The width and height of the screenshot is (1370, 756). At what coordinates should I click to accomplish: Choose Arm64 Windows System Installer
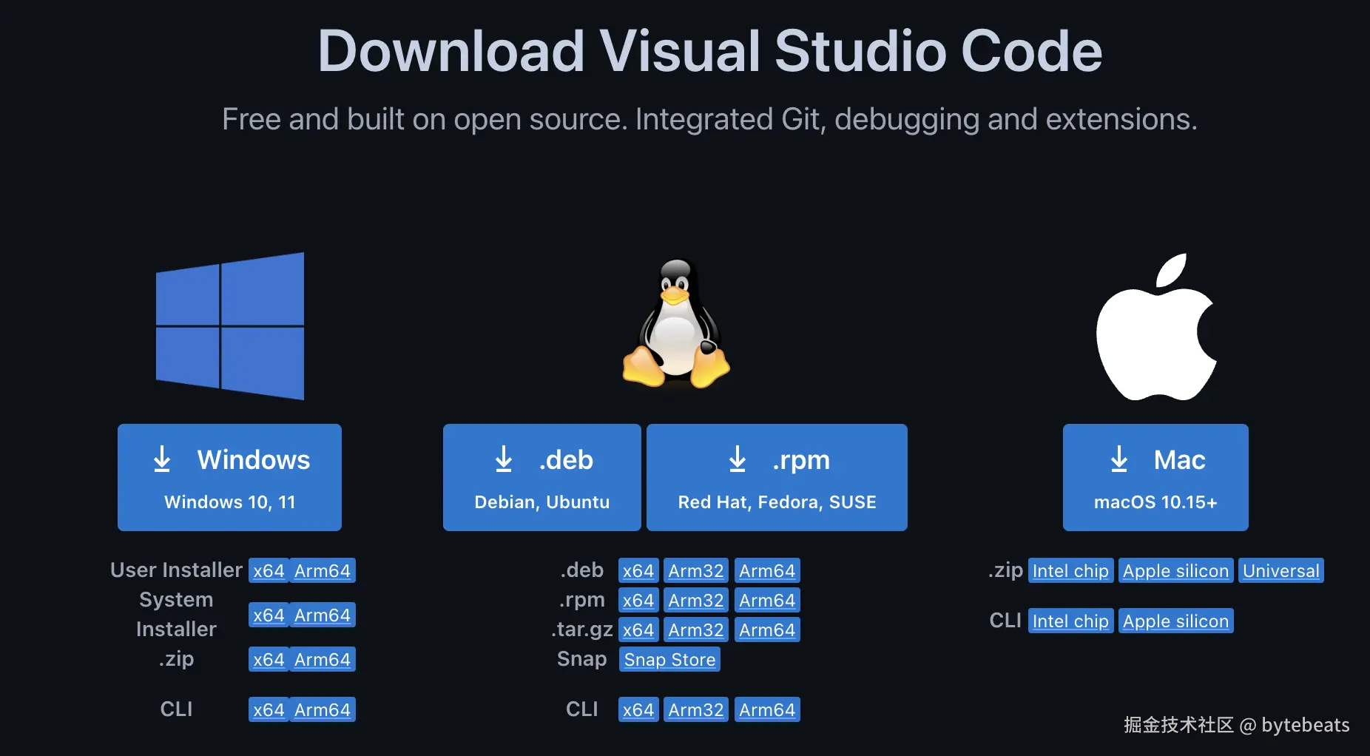[323, 615]
